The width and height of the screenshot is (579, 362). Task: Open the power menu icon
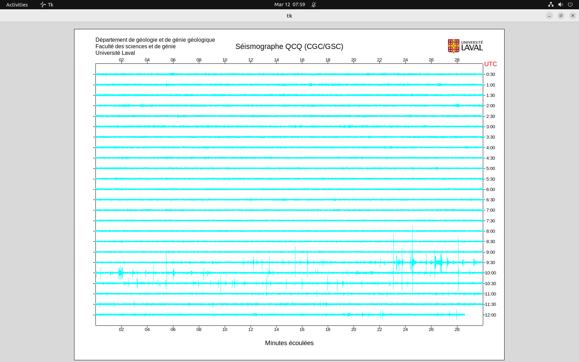(570, 4)
